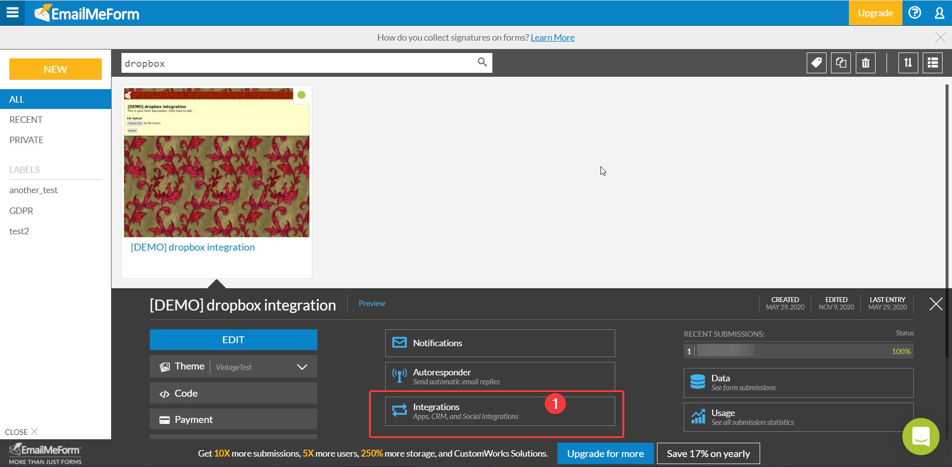
Task: Close the form details panel
Action: (936, 304)
